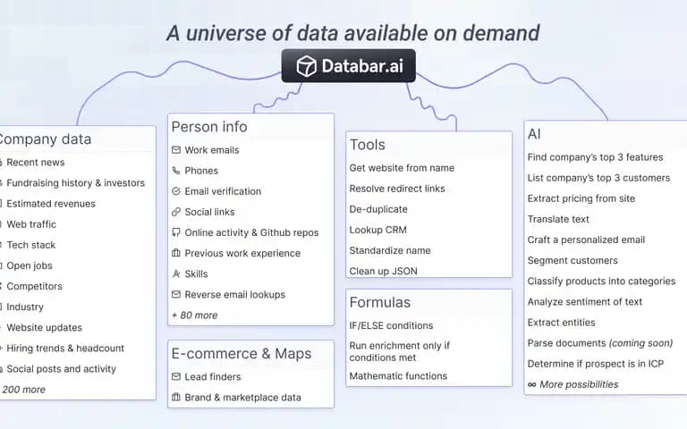This screenshot has width=687, height=429.
Task: Click the infinity icon beside More possibilities
Action: tap(532, 385)
